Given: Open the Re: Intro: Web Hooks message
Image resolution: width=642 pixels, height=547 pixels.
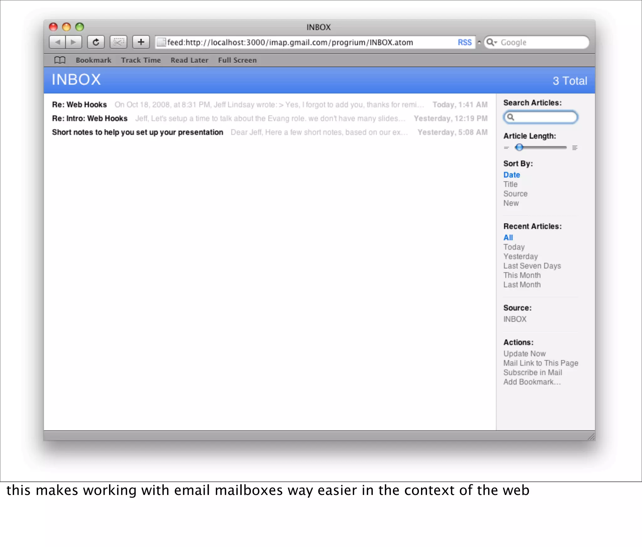Looking at the screenshot, I should (x=90, y=118).
